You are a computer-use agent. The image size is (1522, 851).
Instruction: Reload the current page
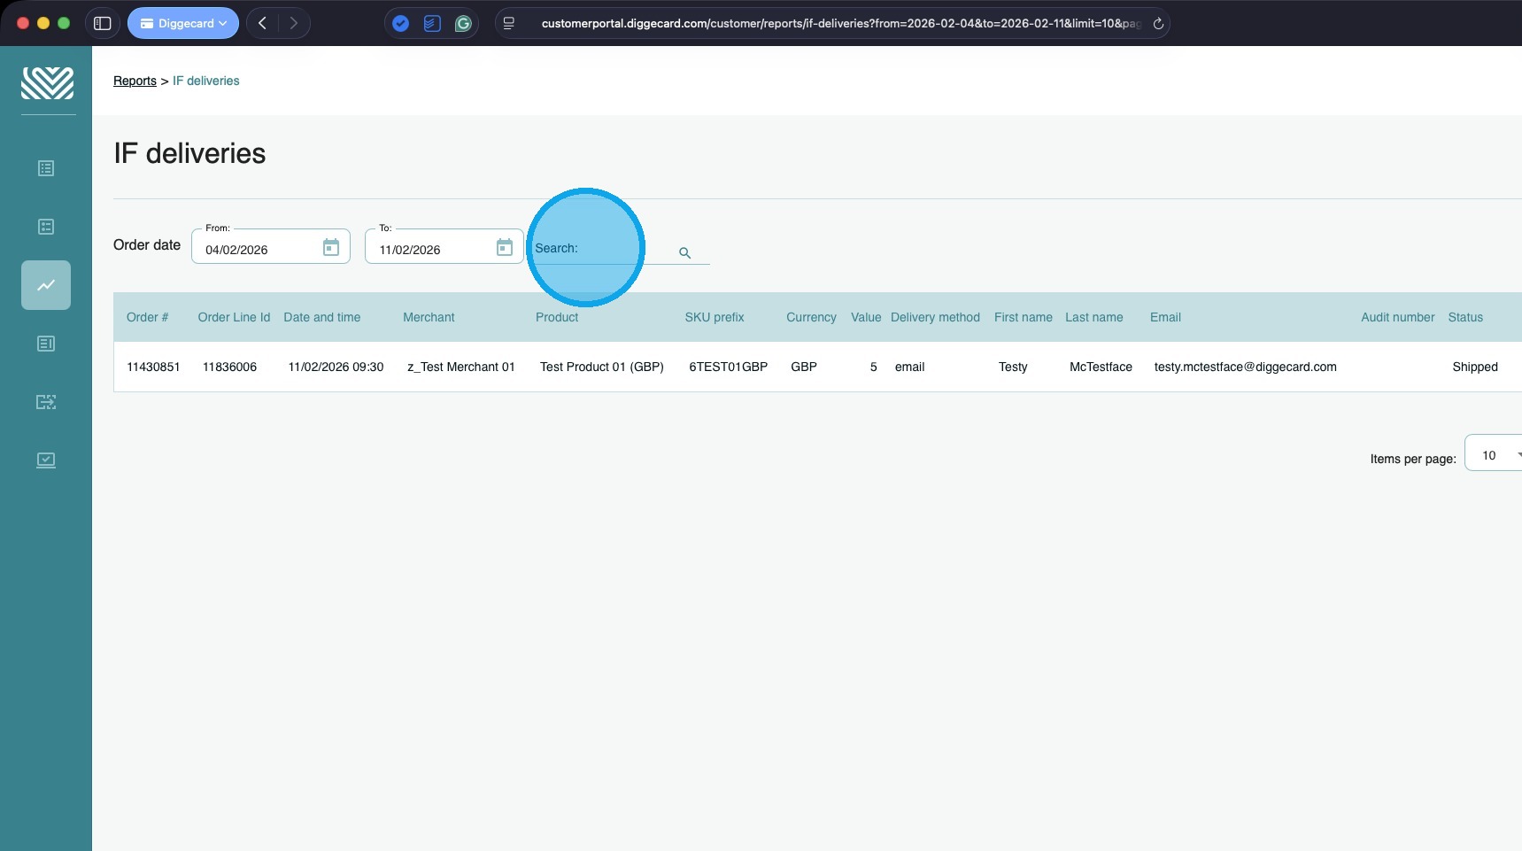pyautogui.click(x=1158, y=24)
